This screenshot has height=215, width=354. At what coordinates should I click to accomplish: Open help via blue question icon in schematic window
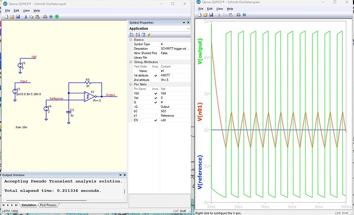[x=51, y=17]
